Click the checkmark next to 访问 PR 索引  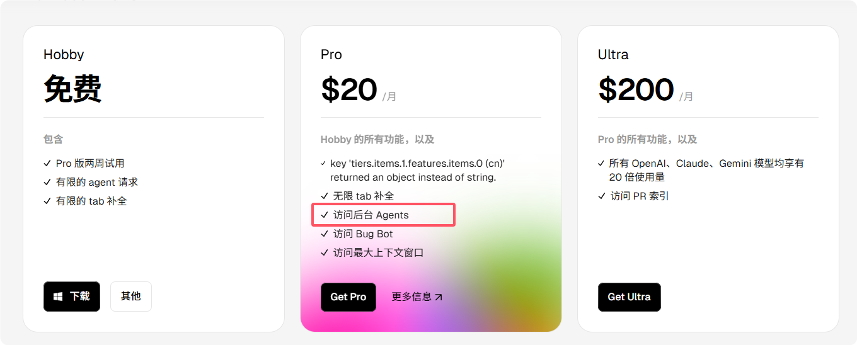point(602,196)
